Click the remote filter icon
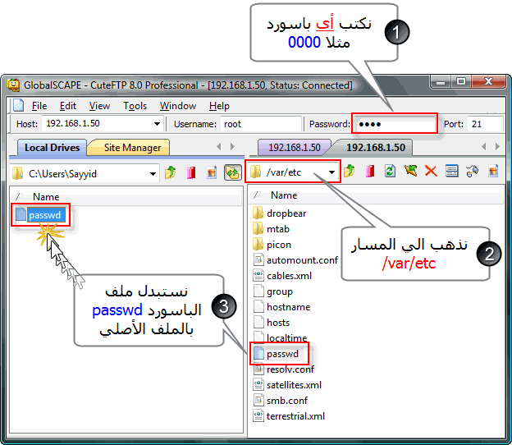512x445 pixels. pyautogui.click(x=472, y=171)
